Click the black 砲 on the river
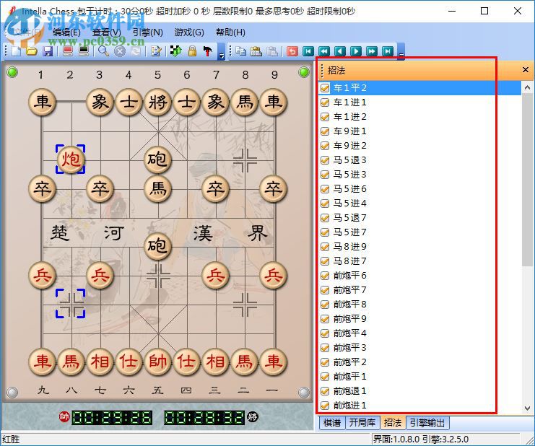This screenshot has height=446, width=535. 157,246
